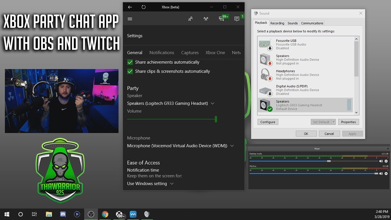Click the Configure button
This screenshot has height=220, width=391.
[268, 122]
